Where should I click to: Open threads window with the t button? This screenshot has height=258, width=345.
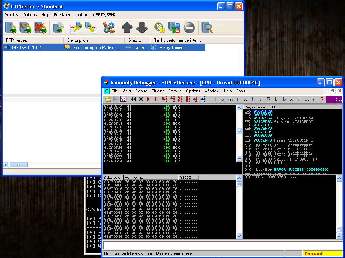[238, 99]
